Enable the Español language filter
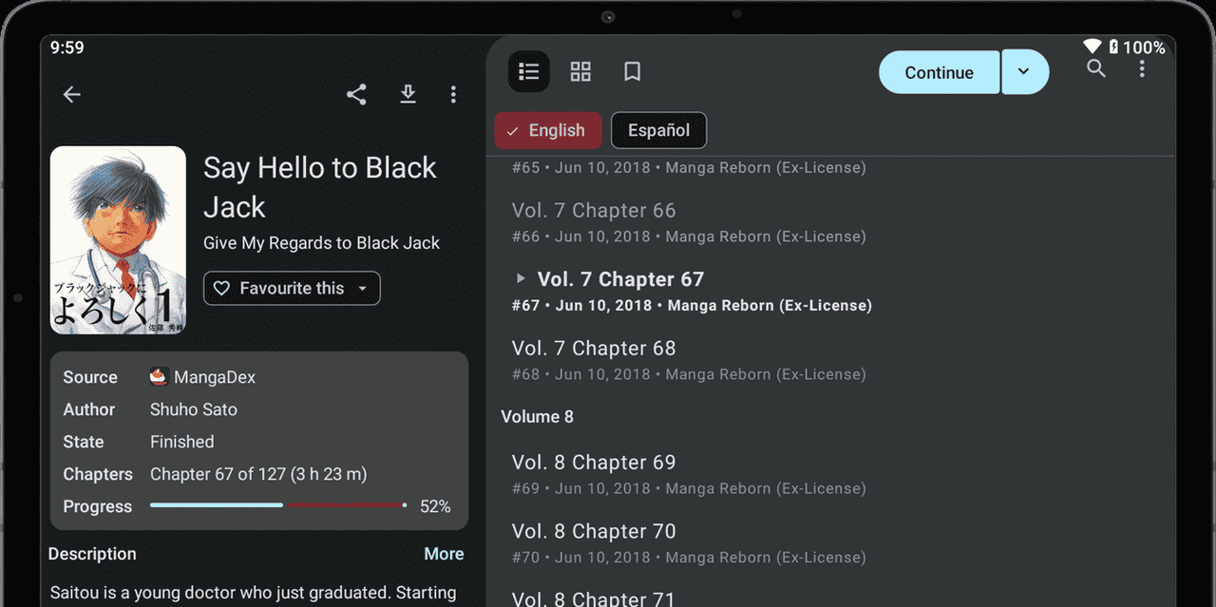This screenshot has height=607, width=1216. pyautogui.click(x=658, y=131)
